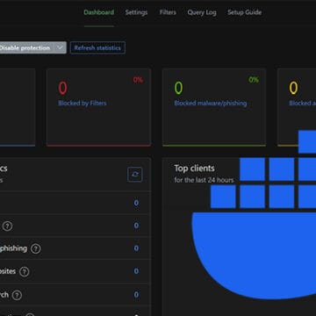
Task: Select the Top clients card heading
Action: point(194,169)
